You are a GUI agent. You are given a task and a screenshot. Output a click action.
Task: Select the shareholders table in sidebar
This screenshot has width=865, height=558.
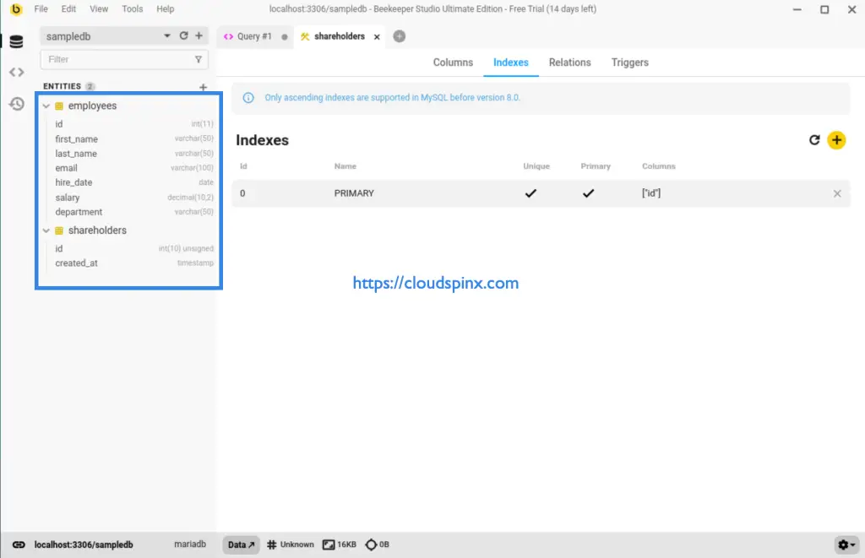tap(96, 230)
